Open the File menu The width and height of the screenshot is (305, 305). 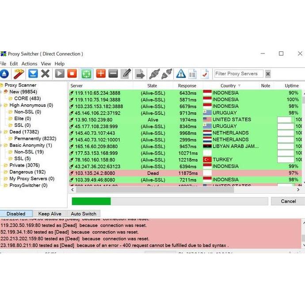[3, 64]
